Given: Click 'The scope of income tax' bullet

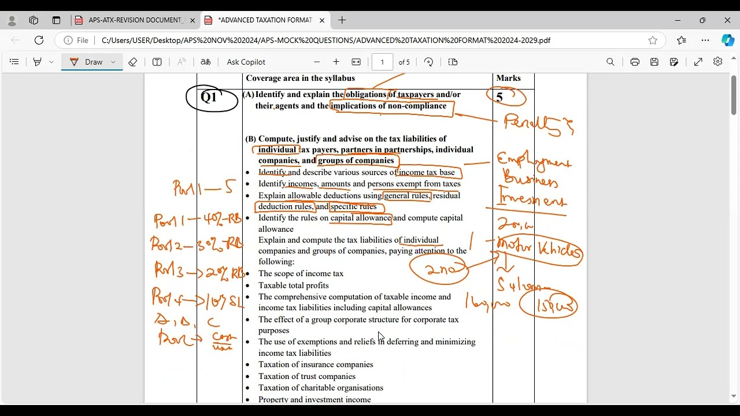Looking at the screenshot, I should 301,274.
